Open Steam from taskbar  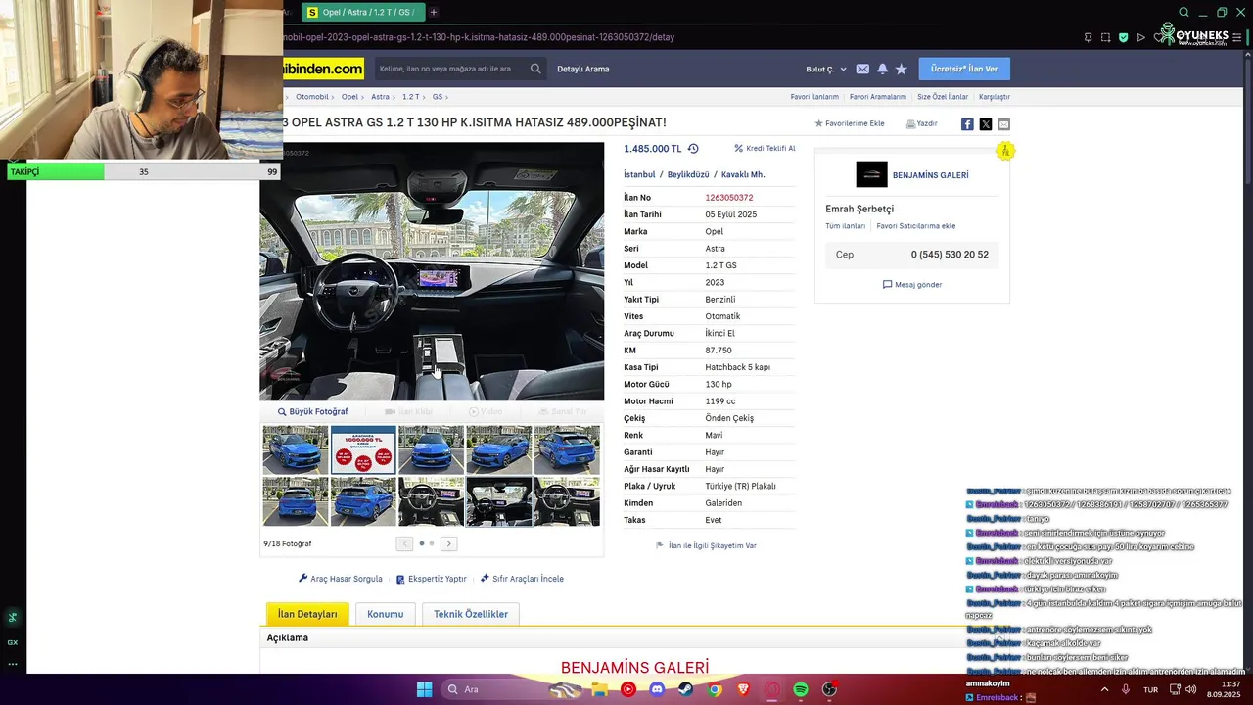point(686,689)
